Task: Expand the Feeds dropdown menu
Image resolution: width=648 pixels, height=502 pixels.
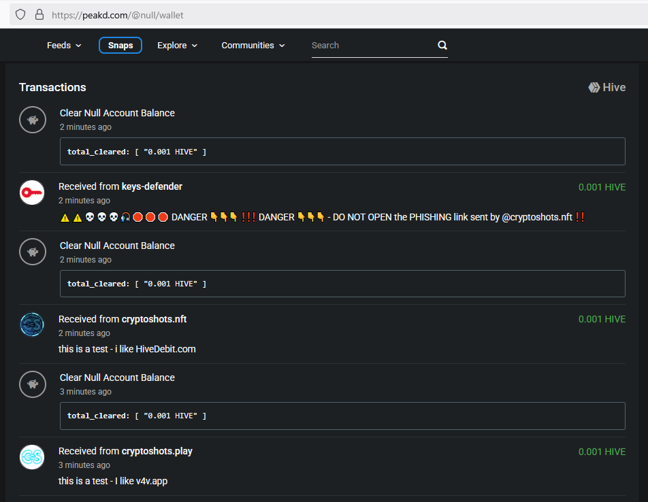Action: (64, 46)
